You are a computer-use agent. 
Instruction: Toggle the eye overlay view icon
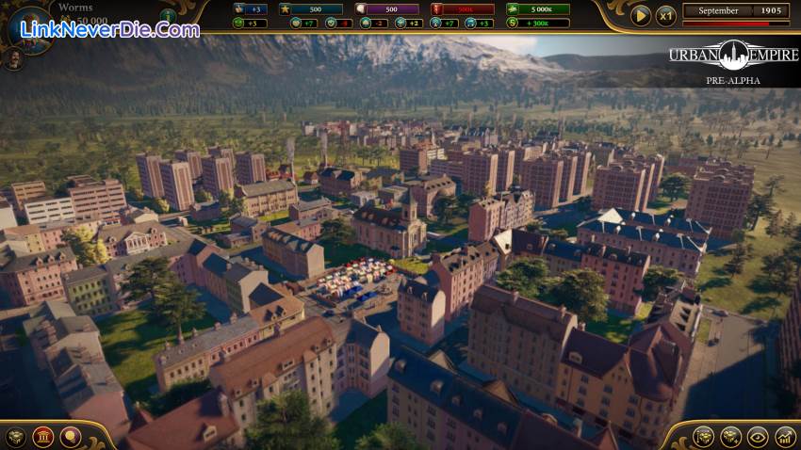(x=758, y=437)
